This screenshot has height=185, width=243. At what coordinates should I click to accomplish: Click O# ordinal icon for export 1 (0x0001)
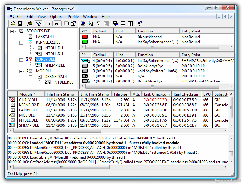tap(85, 76)
